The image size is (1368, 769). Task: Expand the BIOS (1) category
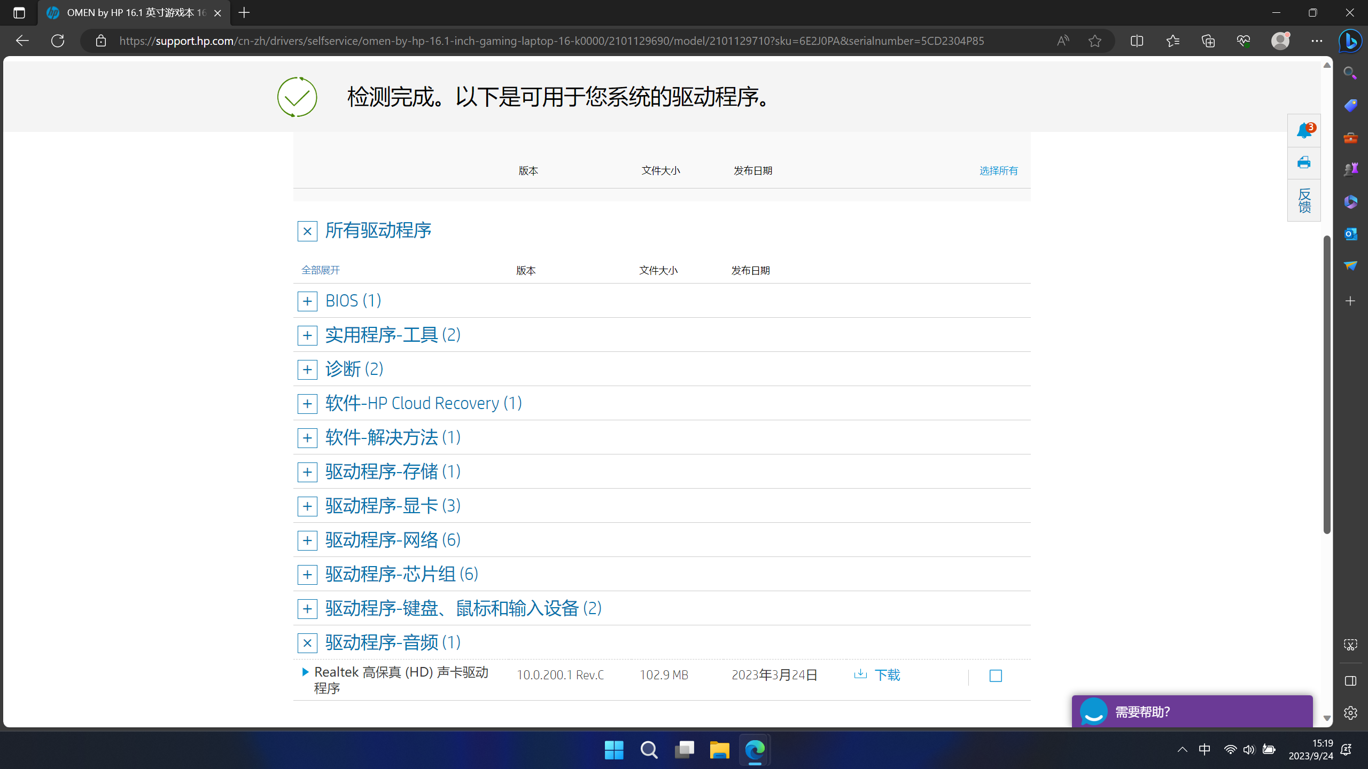(x=307, y=301)
